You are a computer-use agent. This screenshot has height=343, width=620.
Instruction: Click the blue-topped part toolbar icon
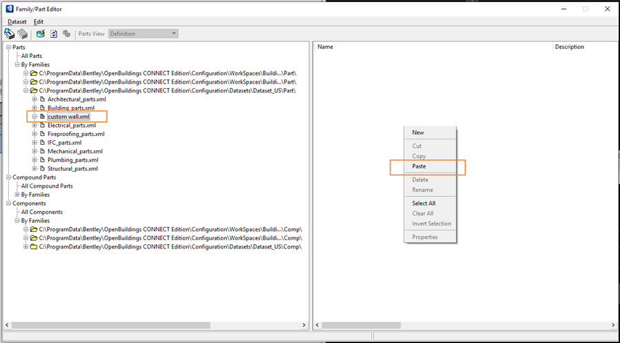point(9,34)
